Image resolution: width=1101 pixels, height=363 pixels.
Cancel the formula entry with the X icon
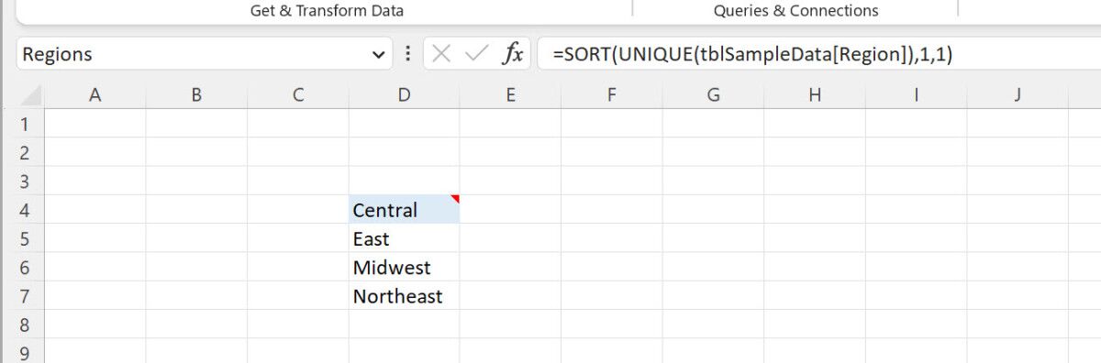[x=441, y=55]
